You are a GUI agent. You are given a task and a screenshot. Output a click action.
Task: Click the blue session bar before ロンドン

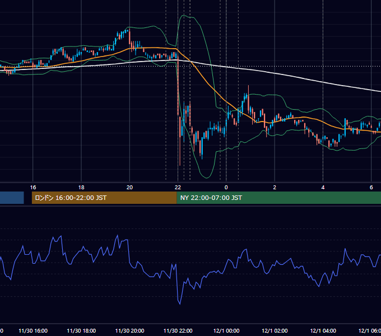pyautogui.click(x=12, y=198)
